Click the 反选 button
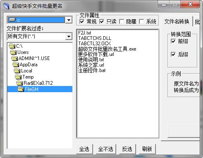203x158 pixels. tap(127, 149)
